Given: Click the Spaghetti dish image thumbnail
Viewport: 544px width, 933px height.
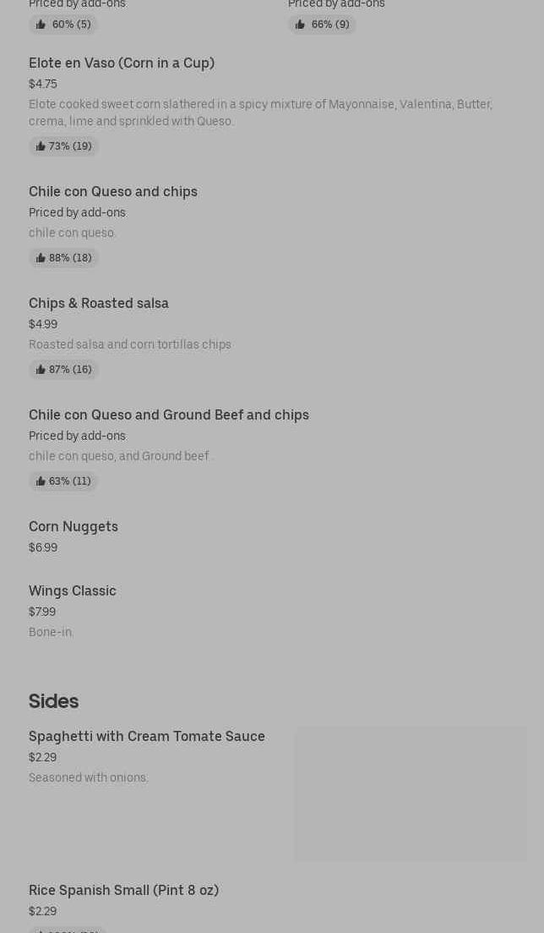Looking at the screenshot, I should pyautogui.click(x=411, y=793).
